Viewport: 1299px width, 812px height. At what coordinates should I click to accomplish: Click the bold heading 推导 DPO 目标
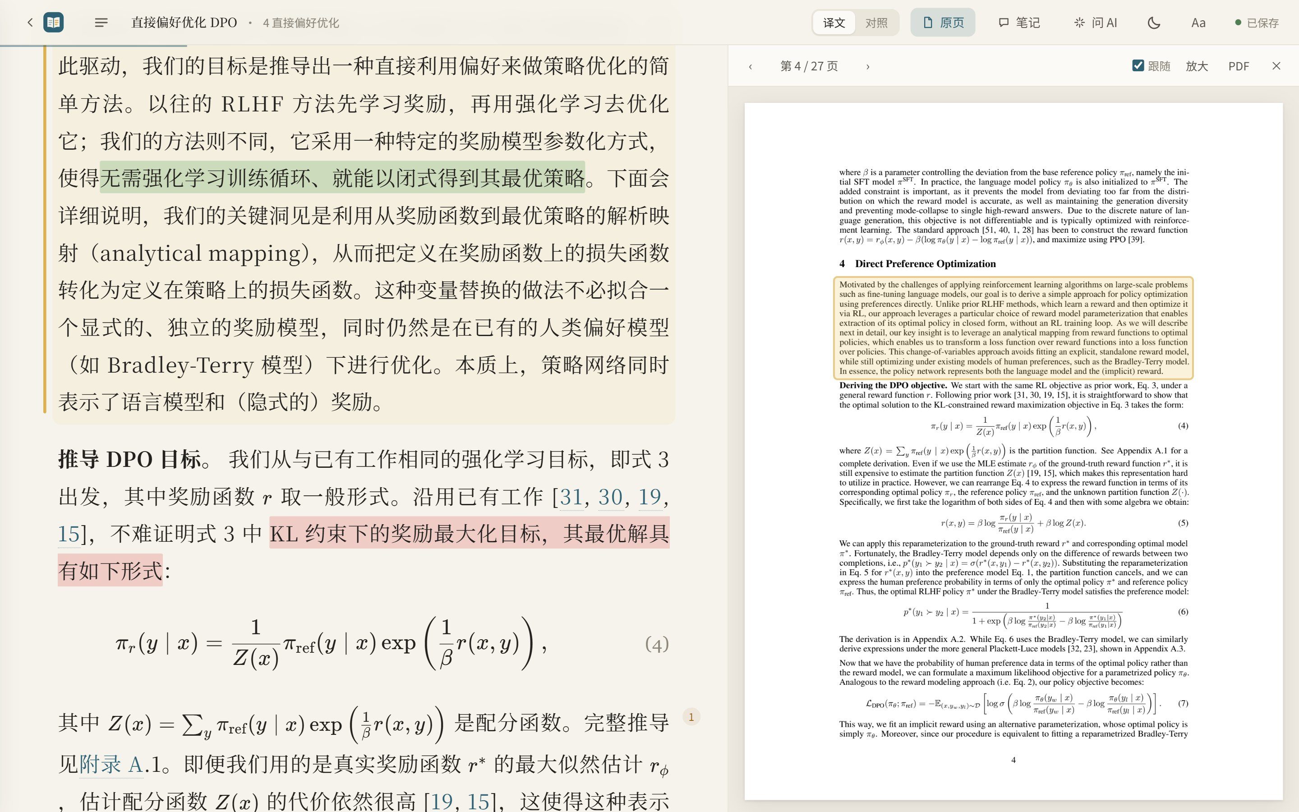click(x=130, y=460)
